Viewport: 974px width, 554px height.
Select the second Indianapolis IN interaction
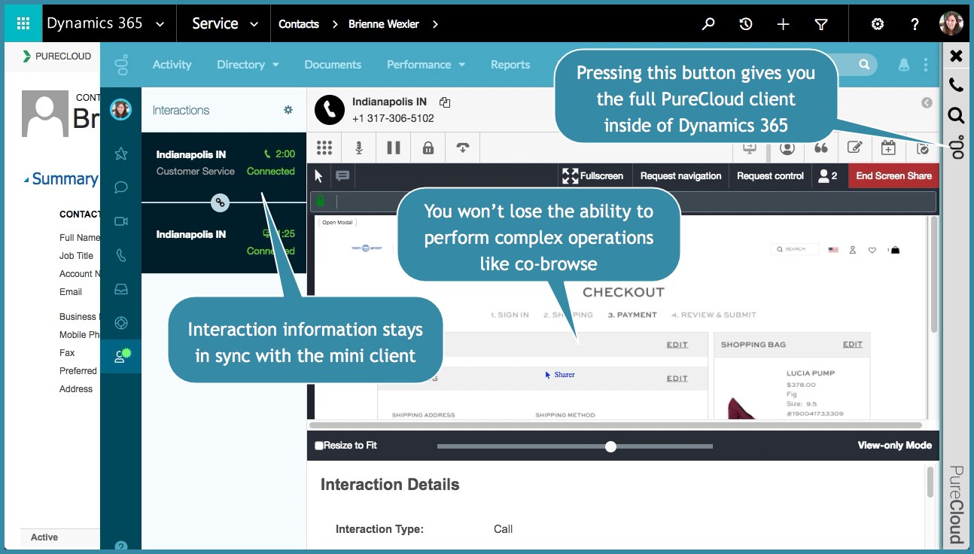(224, 242)
